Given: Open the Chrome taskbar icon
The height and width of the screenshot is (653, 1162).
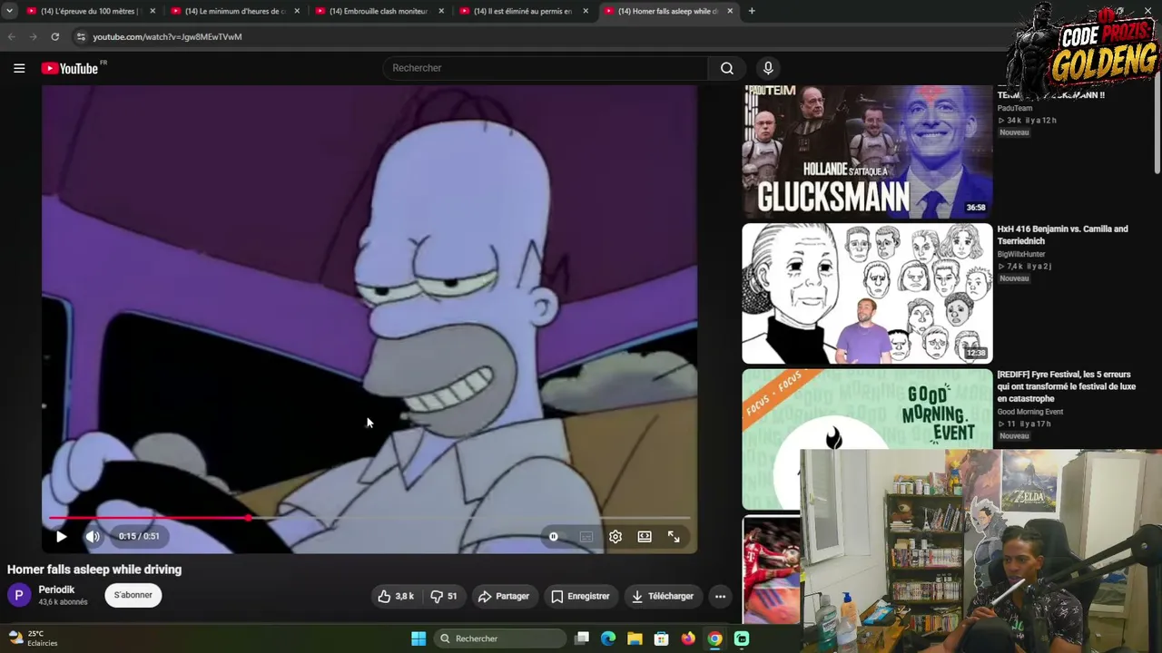Looking at the screenshot, I should point(715,638).
